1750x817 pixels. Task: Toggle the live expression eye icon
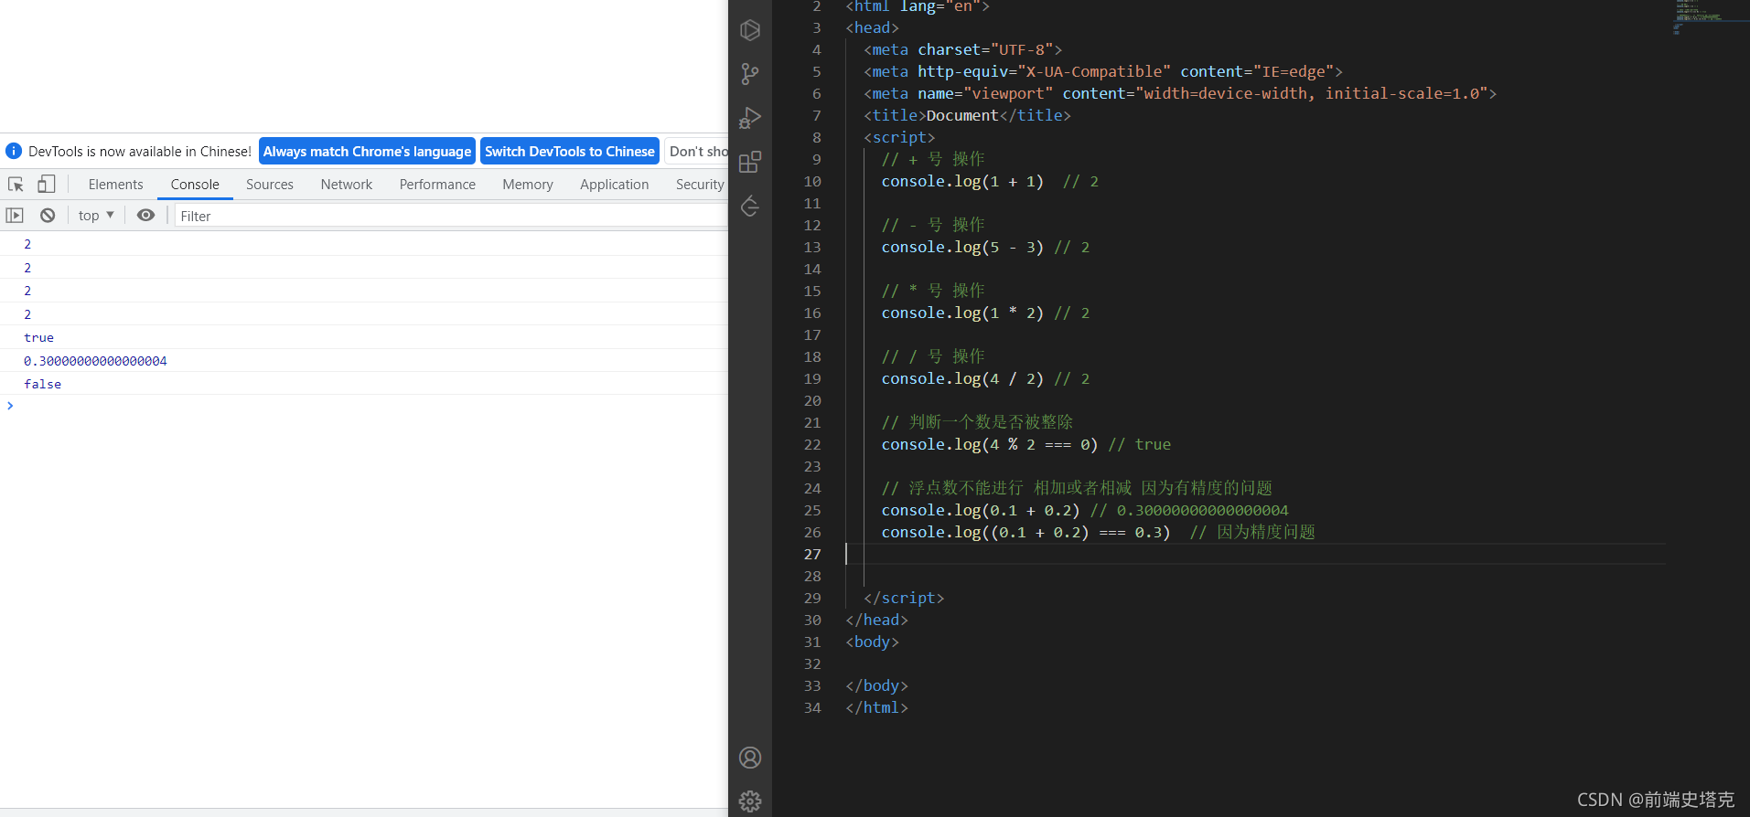coord(145,216)
